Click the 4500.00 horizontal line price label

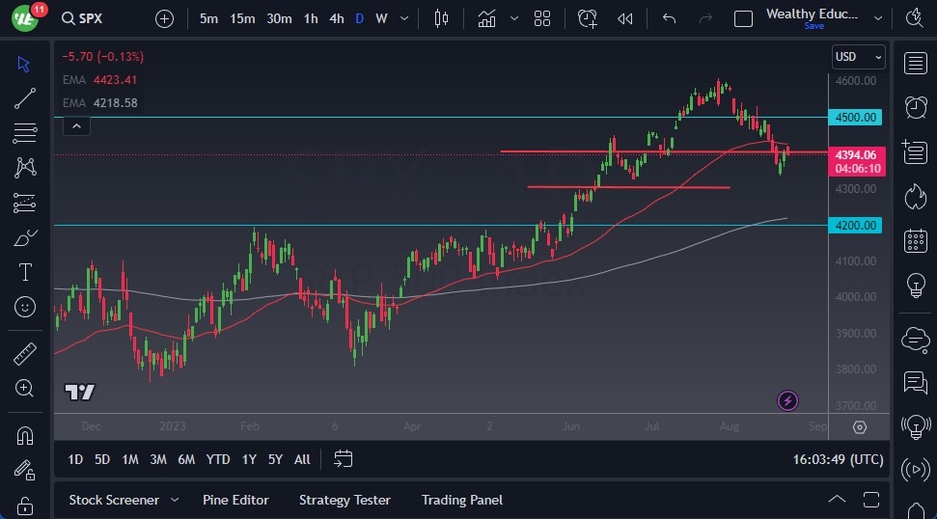(x=856, y=118)
